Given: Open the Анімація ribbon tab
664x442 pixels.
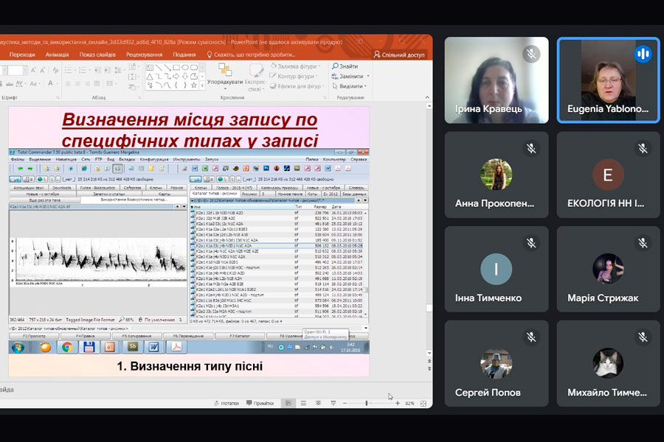Looking at the screenshot, I should tap(57, 55).
